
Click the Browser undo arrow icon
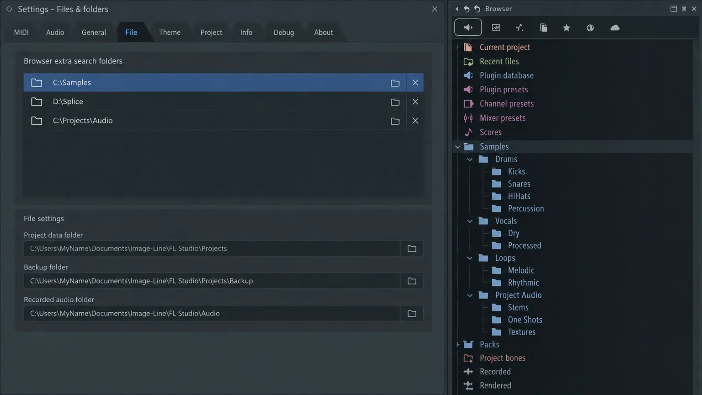pyautogui.click(x=467, y=9)
